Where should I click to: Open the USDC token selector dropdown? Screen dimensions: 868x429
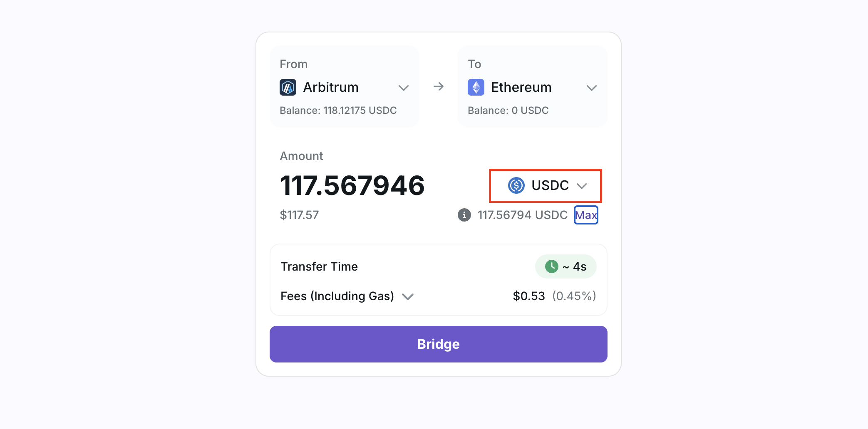point(581,186)
